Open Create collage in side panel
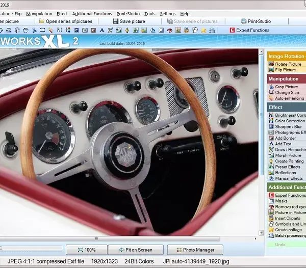 coord(287,230)
